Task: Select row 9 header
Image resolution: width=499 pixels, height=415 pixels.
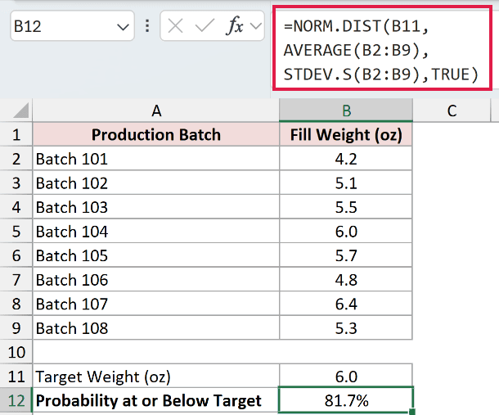Action: (x=16, y=328)
